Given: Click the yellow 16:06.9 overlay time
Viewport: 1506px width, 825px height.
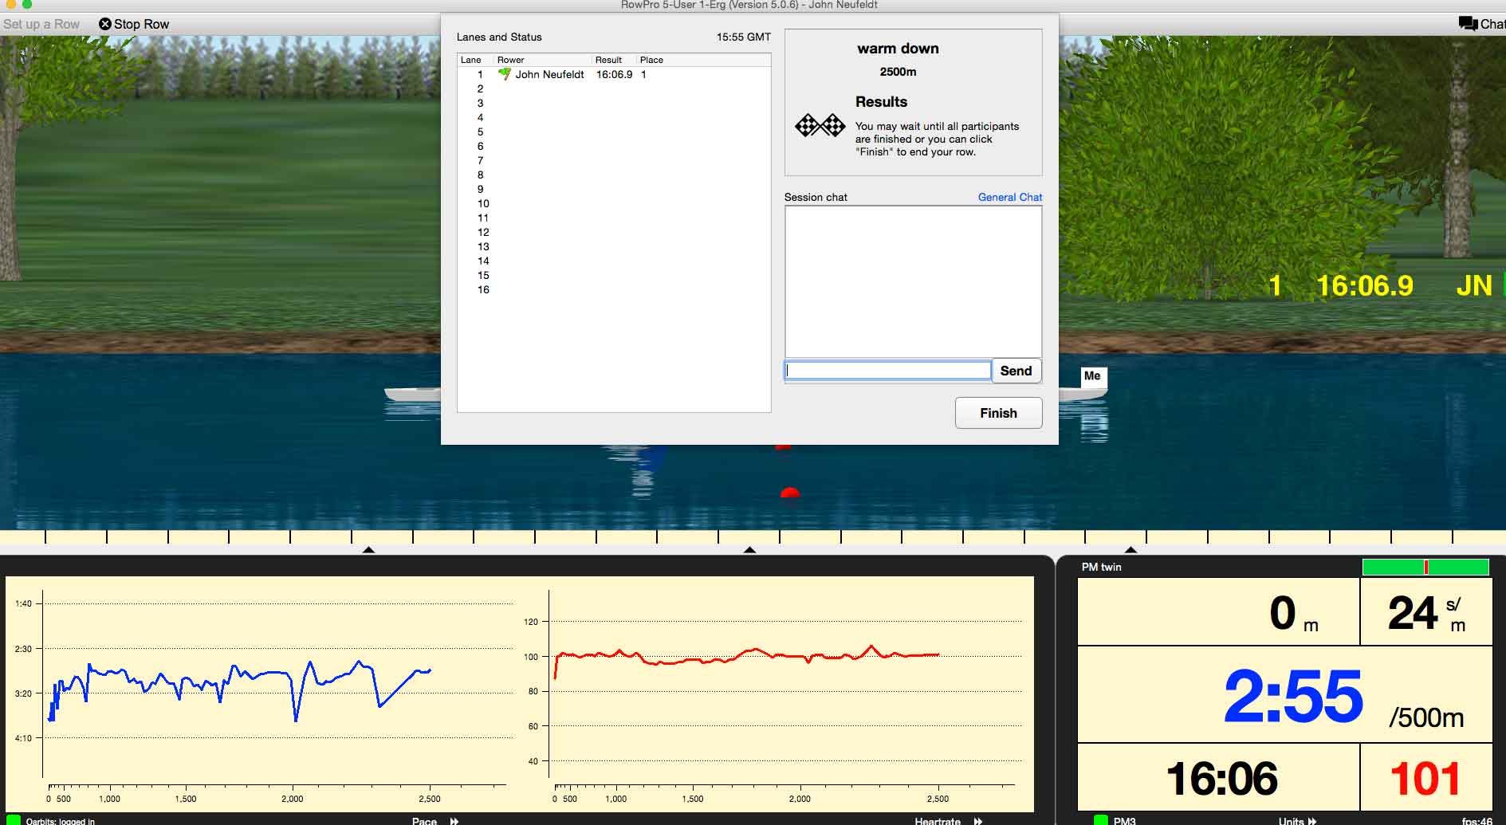Looking at the screenshot, I should coord(1364,285).
